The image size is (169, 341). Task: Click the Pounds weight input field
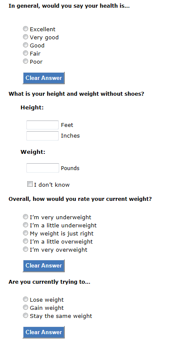click(43, 168)
